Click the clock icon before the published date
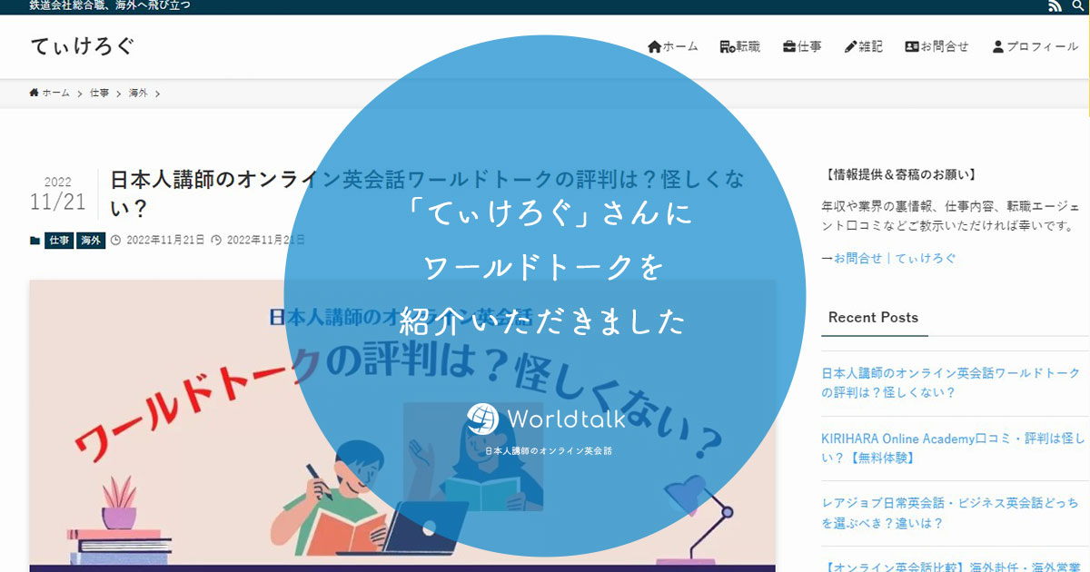 [x=115, y=241]
